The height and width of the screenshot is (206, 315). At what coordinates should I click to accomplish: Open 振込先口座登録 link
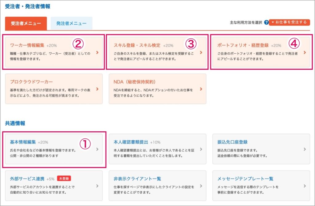233,142
